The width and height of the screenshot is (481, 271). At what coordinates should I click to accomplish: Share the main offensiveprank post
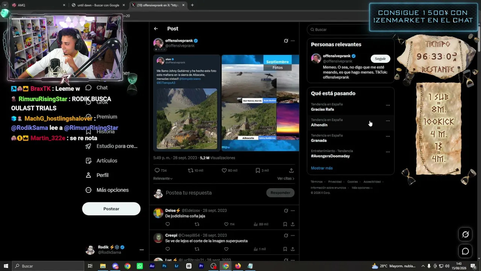coord(291,171)
